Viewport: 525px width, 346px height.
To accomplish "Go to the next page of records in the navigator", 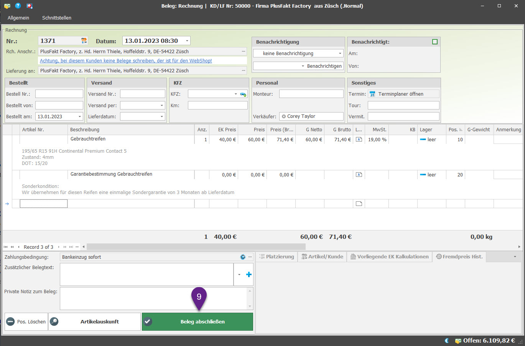I will click(x=65, y=247).
